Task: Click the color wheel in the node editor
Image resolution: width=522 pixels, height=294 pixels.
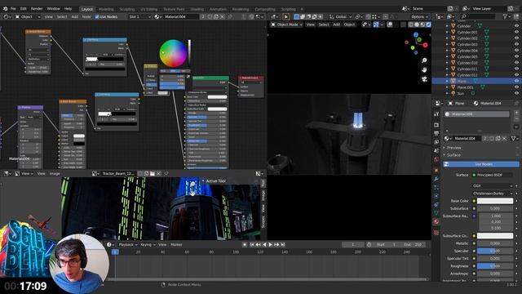Action: tap(173, 53)
